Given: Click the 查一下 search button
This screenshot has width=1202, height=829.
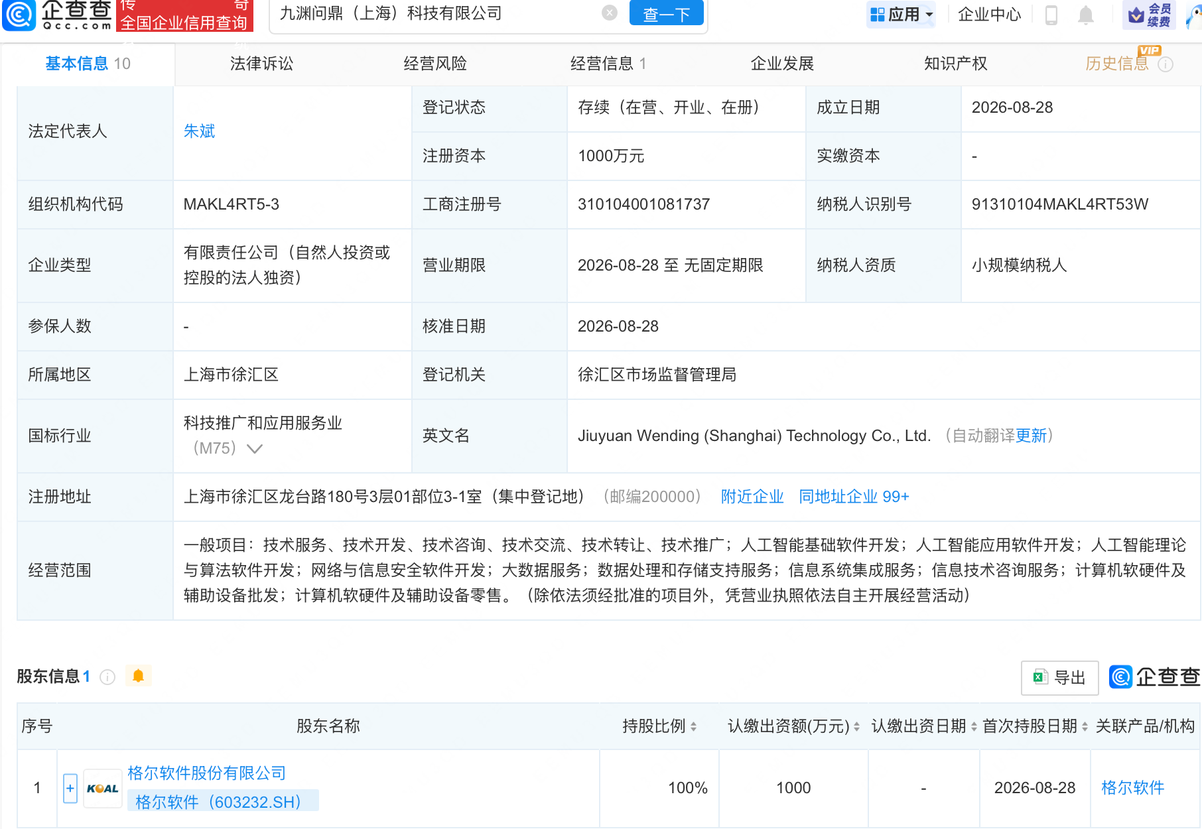Looking at the screenshot, I should pyautogui.click(x=666, y=13).
